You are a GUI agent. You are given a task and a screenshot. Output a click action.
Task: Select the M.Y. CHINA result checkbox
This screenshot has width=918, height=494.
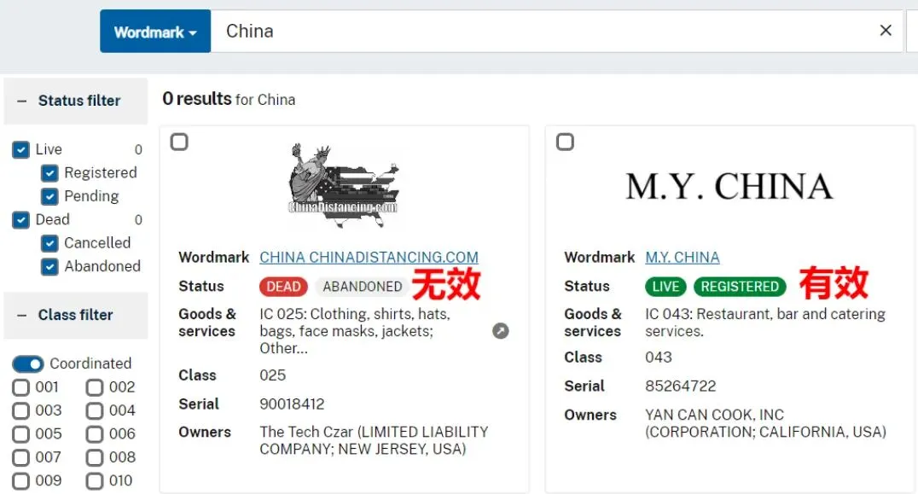pos(565,142)
